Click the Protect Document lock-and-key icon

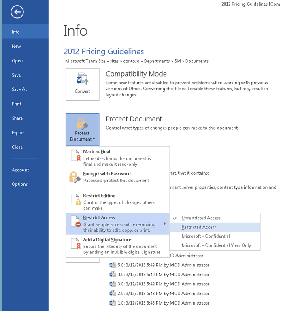coord(82,124)
